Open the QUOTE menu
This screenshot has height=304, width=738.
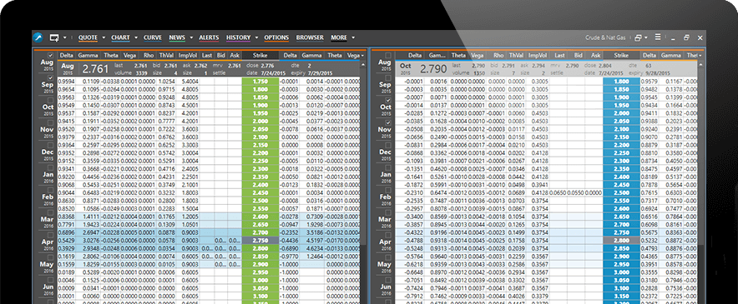[88, 37]
